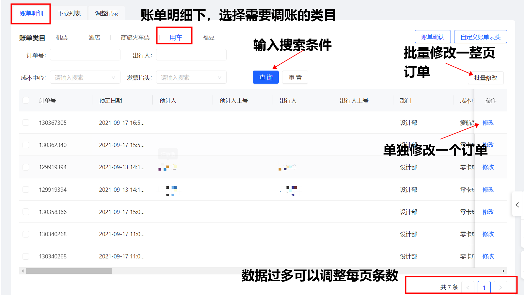
Task: Click the scrollbar right arrow
Action: coord(503,271)
